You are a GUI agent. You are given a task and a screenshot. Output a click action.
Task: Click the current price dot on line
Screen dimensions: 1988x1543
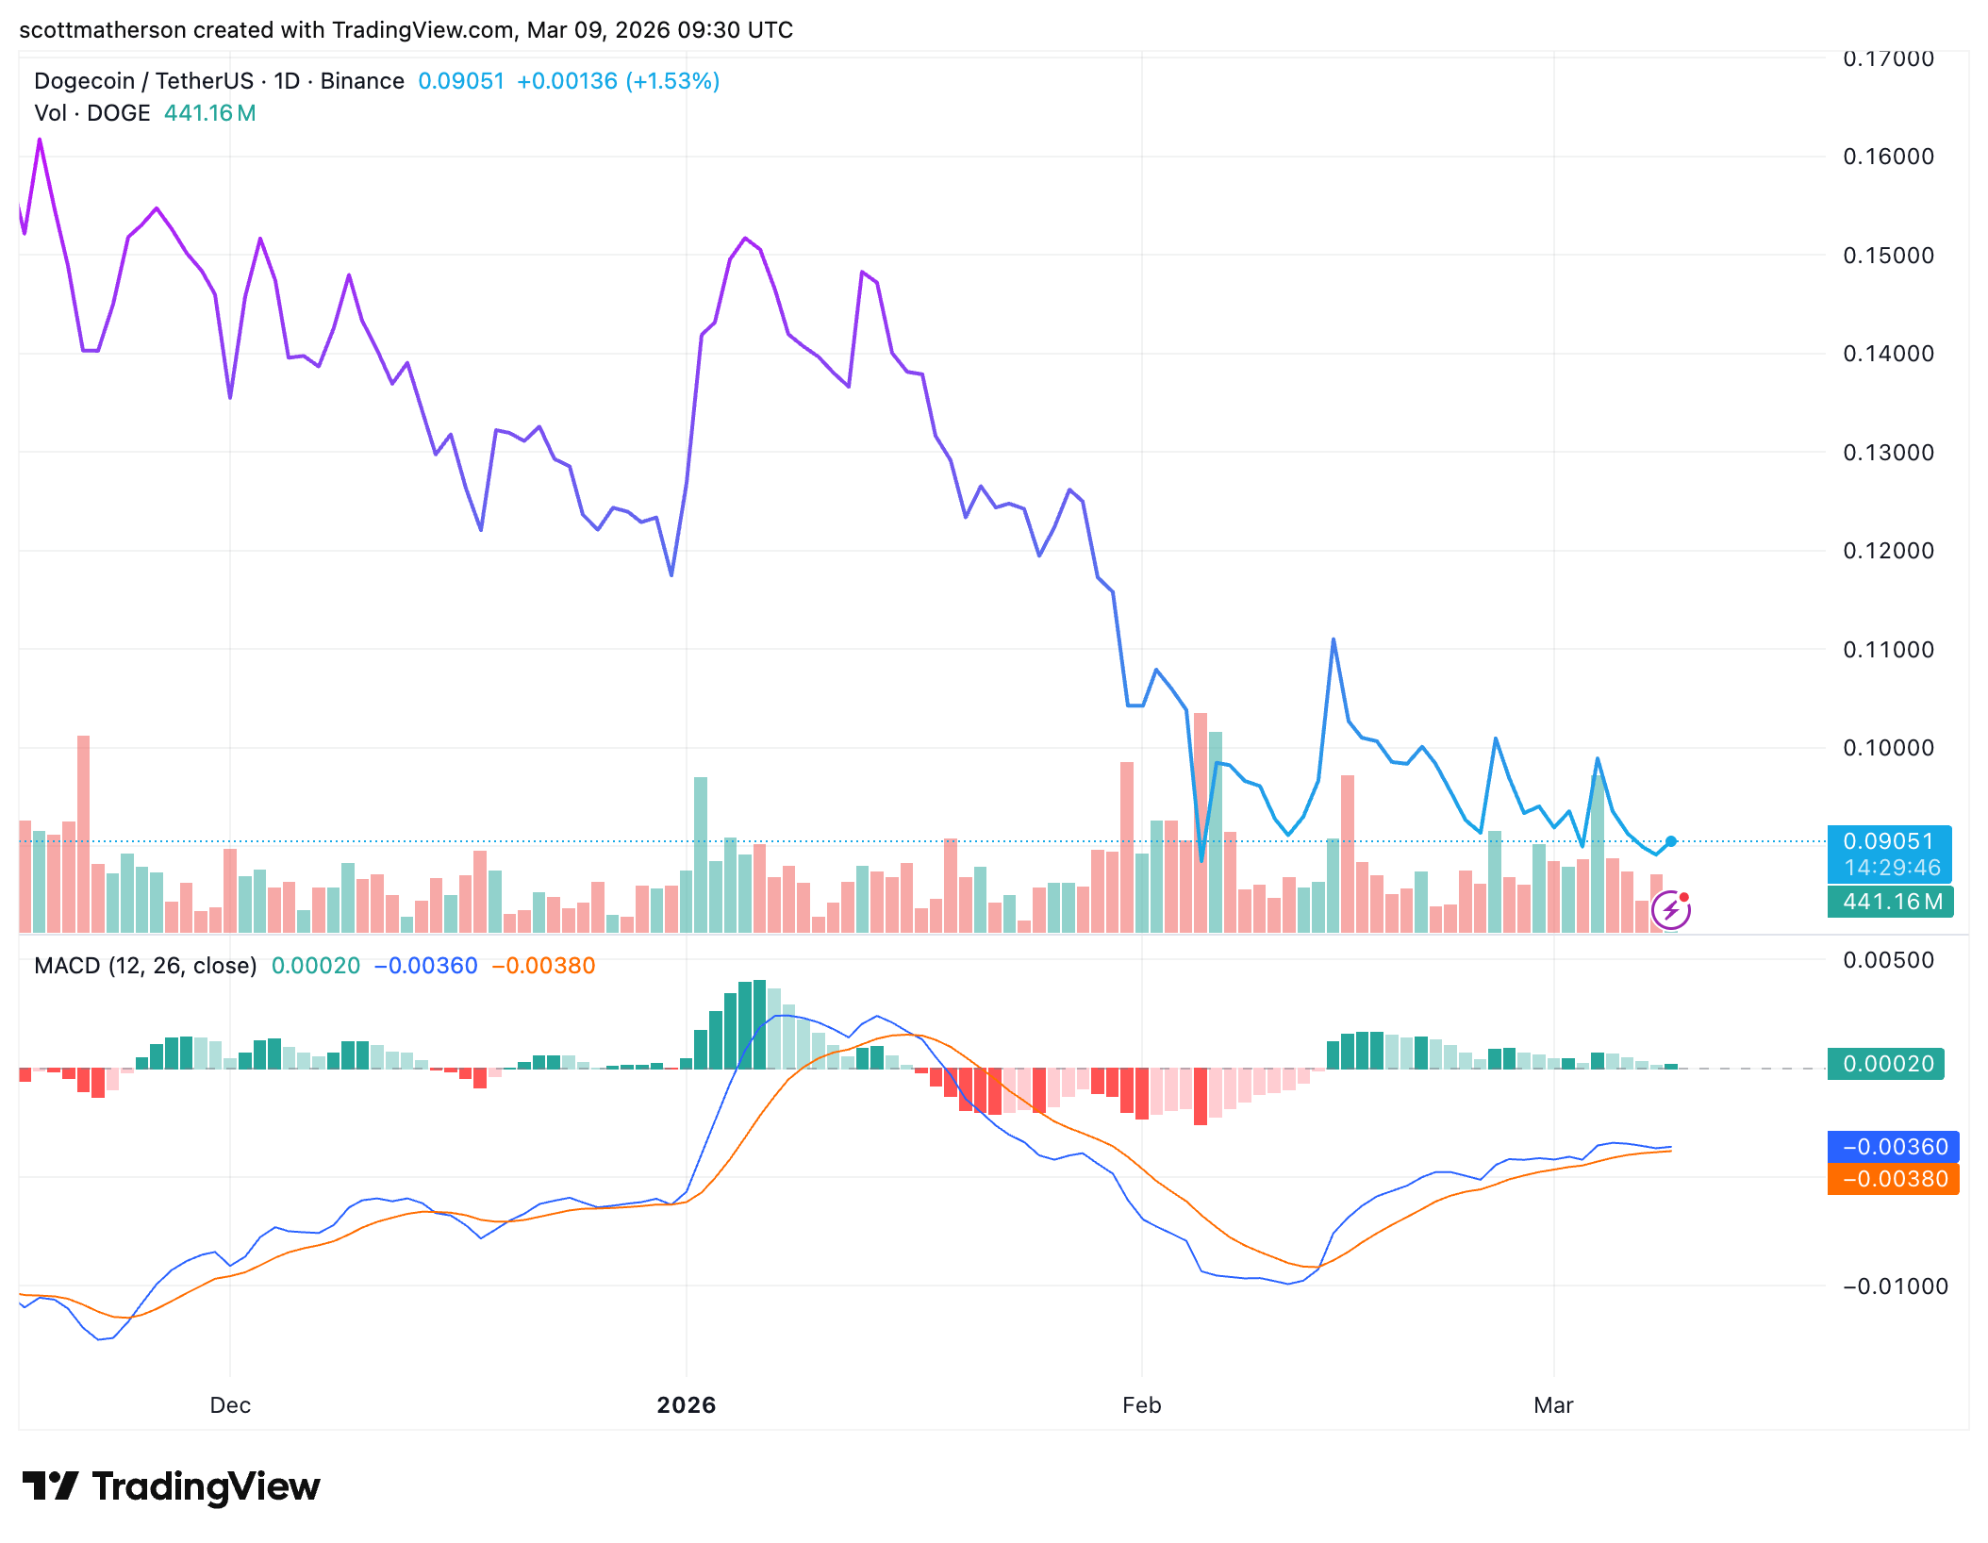pyautogui.click(x=1670, y=841)
